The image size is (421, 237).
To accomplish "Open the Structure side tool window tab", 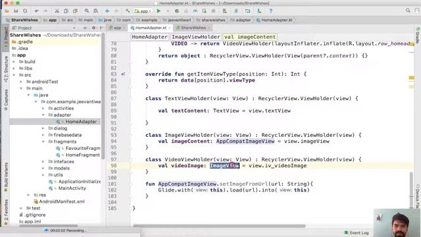I will 6,68.
